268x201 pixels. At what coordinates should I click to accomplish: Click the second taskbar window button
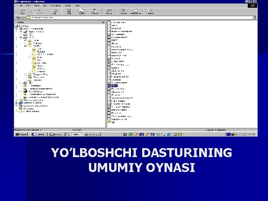pyautogui.click(x=39, y=134)
